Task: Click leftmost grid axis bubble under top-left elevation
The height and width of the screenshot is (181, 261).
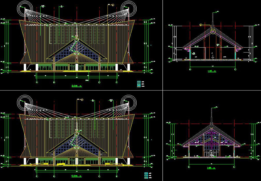Action: pos(37,82)
